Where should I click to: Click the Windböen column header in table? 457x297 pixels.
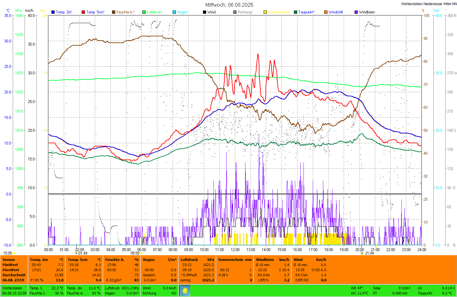(x=265, y=260)
